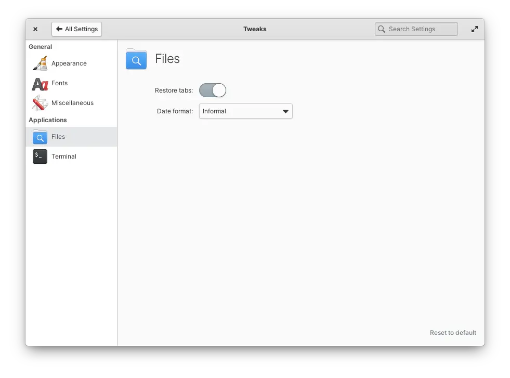This screenshot has height=378, width=510.
Task: Click the magnifier icon in the search box
Action: click(x=382, y=29)
